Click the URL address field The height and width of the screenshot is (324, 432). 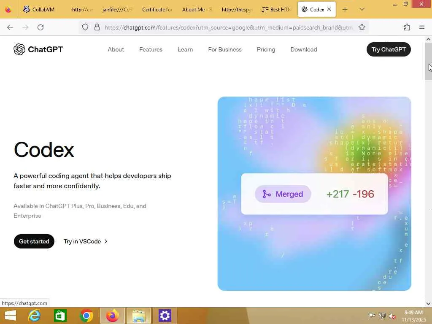pos(229,27)
